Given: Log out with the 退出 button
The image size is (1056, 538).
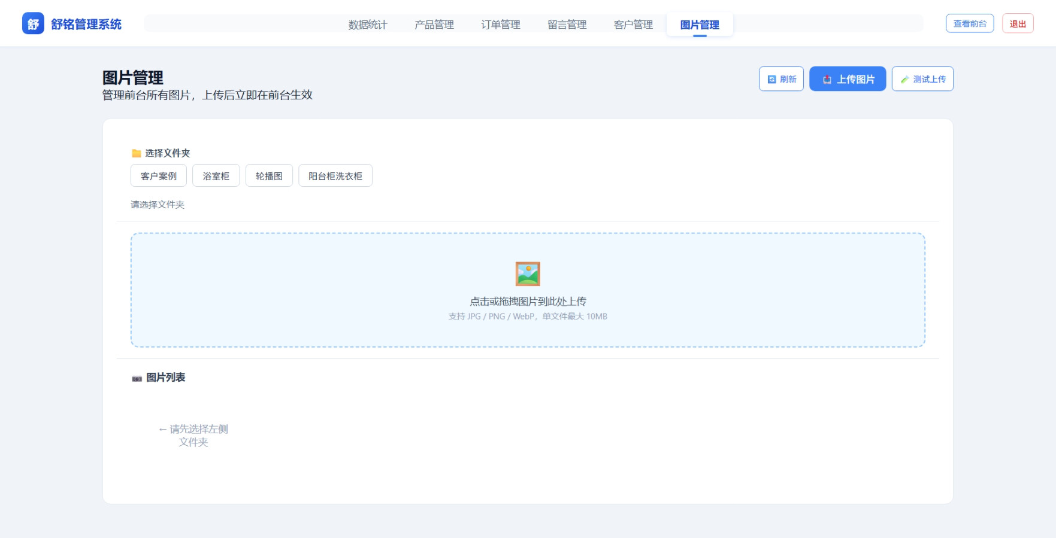Looking at the screenshot, I should 1018,24.
